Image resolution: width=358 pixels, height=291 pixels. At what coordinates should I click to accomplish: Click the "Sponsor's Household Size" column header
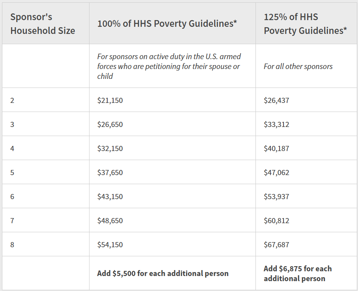(43, 24)
